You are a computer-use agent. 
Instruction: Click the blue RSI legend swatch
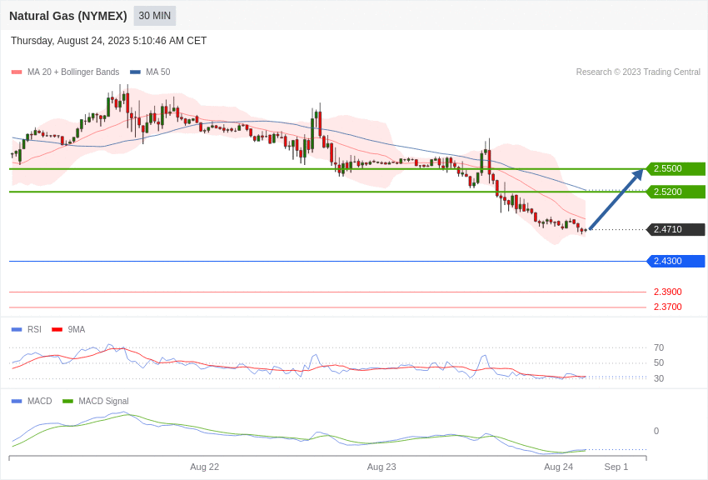[17, 330]
